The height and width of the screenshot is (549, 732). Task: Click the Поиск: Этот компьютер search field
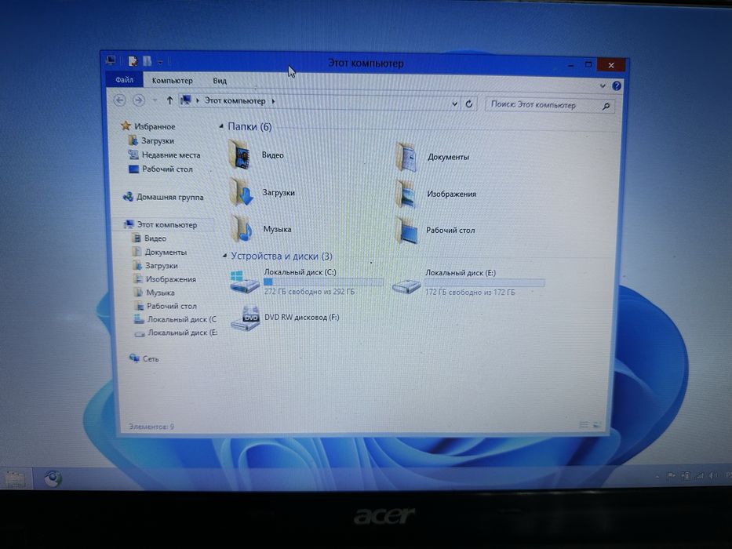[x=550, y=106]
